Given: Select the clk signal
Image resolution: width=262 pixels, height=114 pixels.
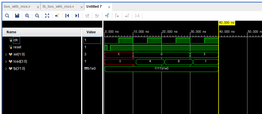Looking at the screenshot, I should (15, 40).
